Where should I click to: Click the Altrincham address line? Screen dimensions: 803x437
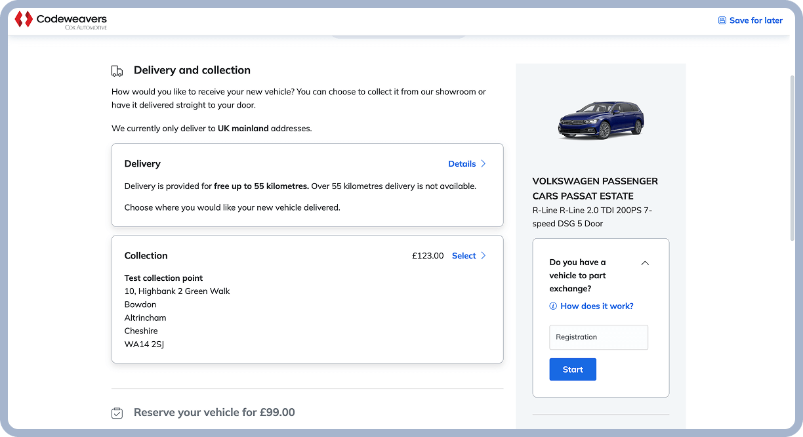tap(146, 318)
